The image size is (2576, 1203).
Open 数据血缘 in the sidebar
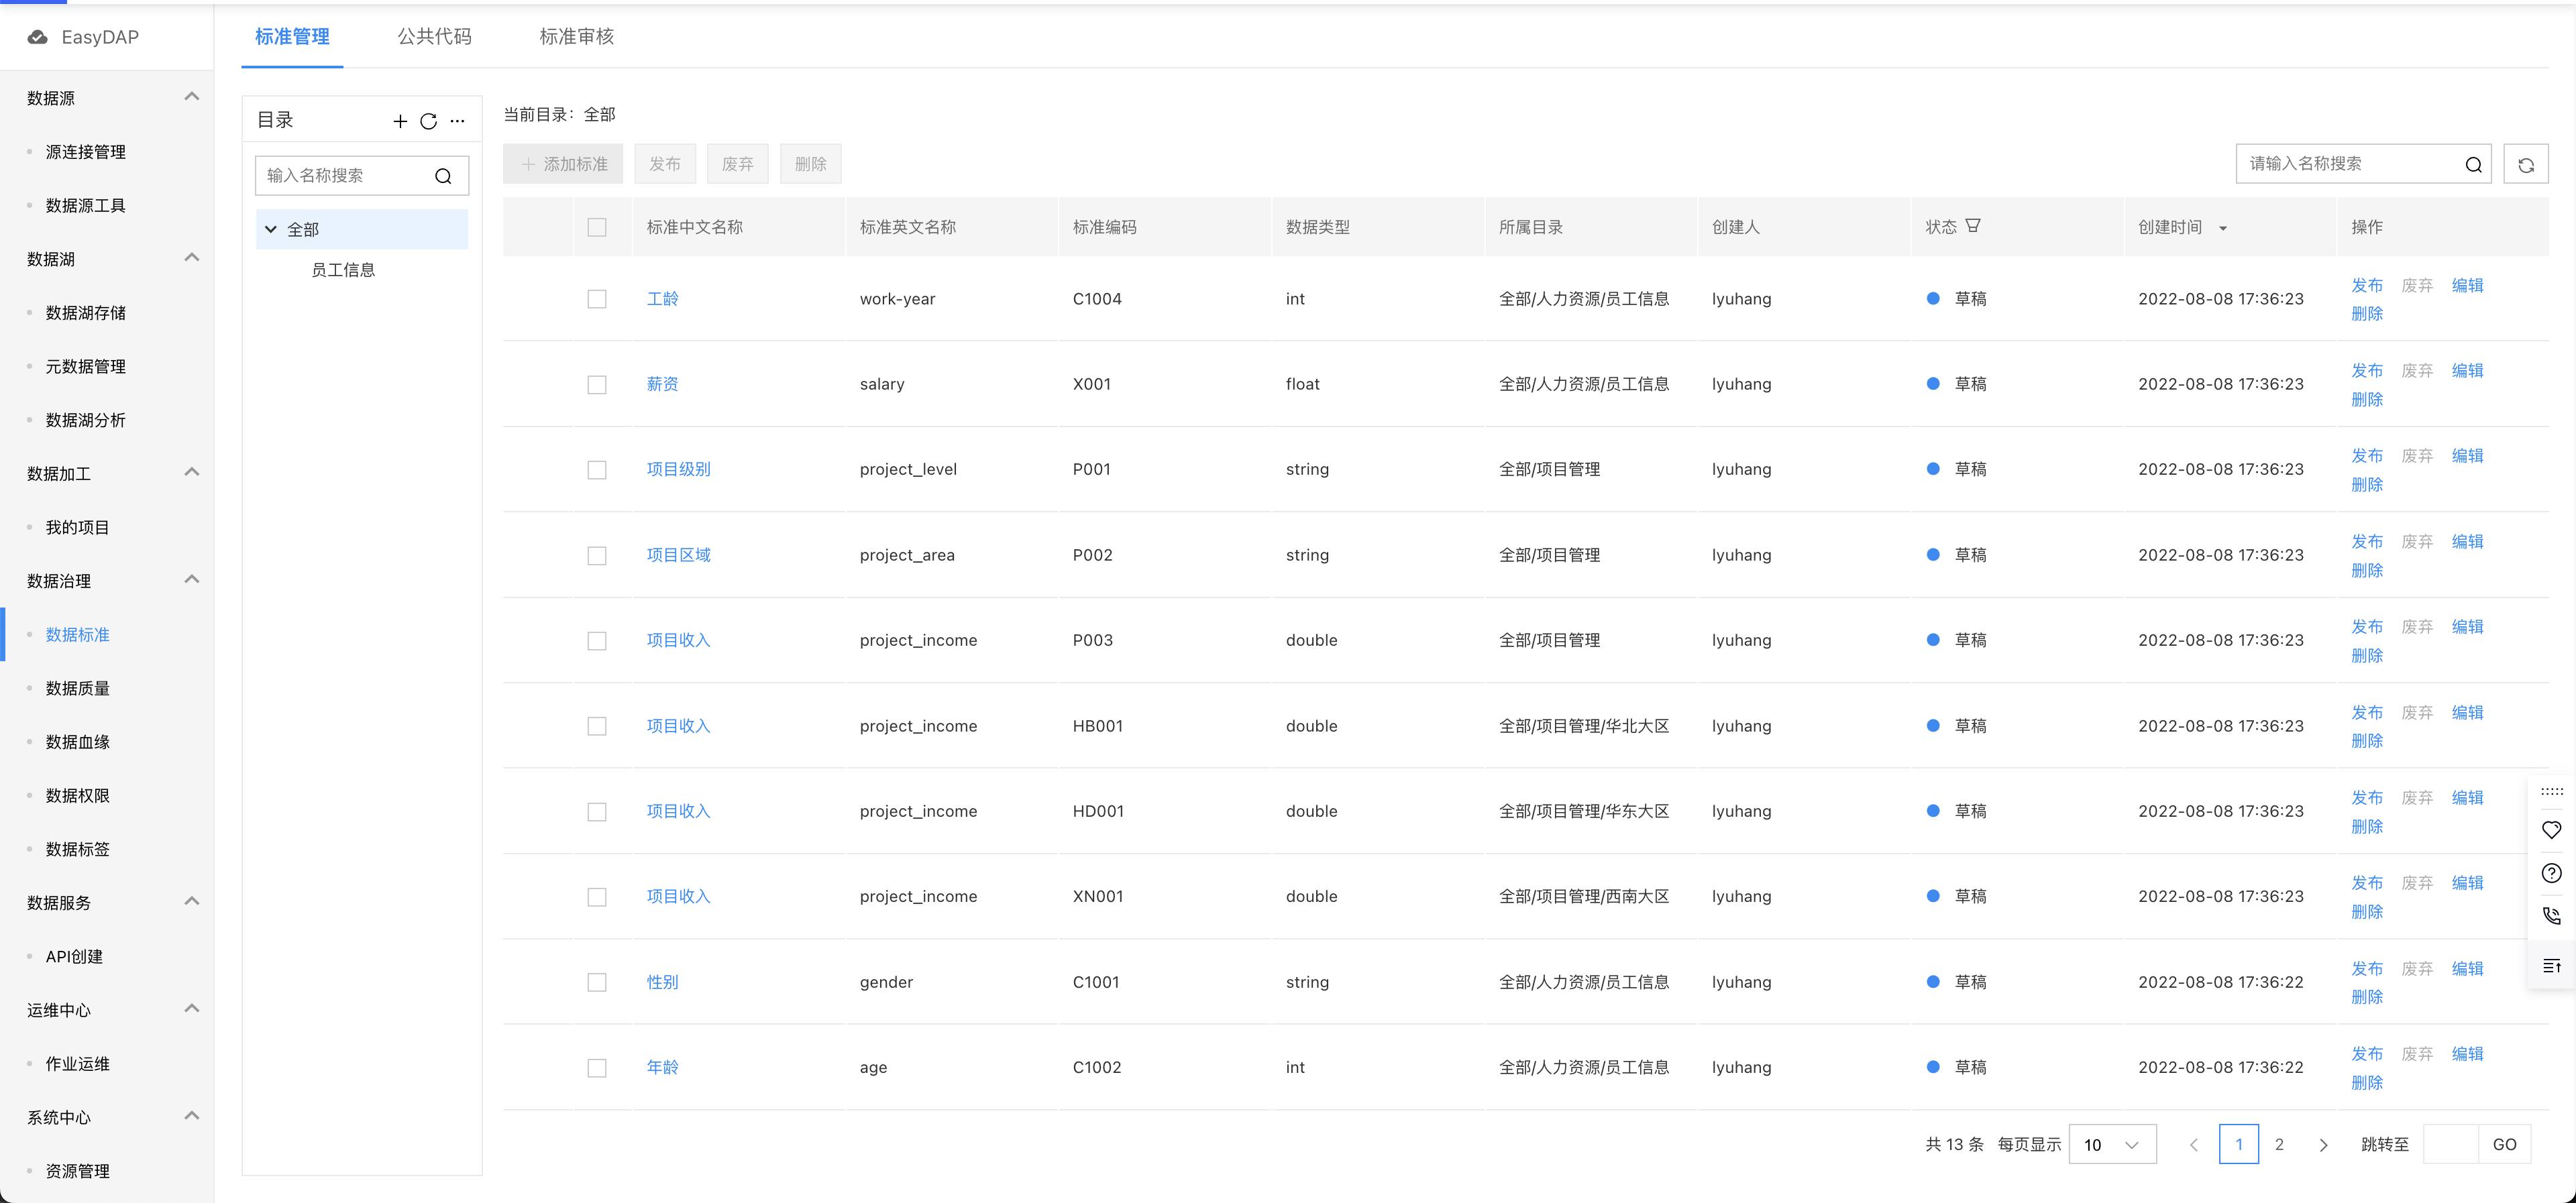78,742
